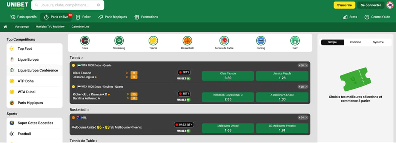Image resolution: width=396 pixels, height=143 pixels.
Task: Open Football in Sports list
Action: pyautogui.click(x=35, y=134)
